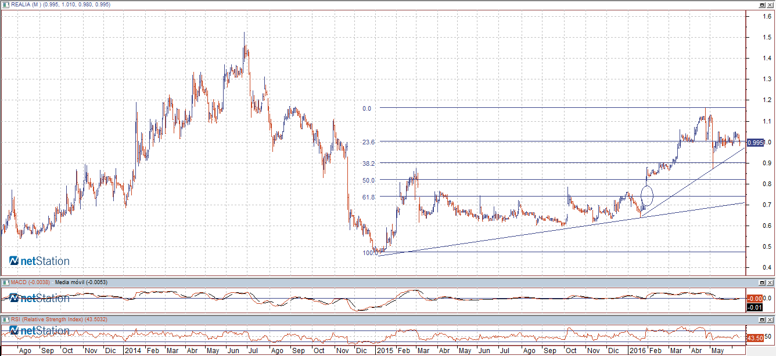The width and height of the screenshot is (776, 356).
Task: Select the 23.6 Fibonacci level label
Action: [369, 142]
